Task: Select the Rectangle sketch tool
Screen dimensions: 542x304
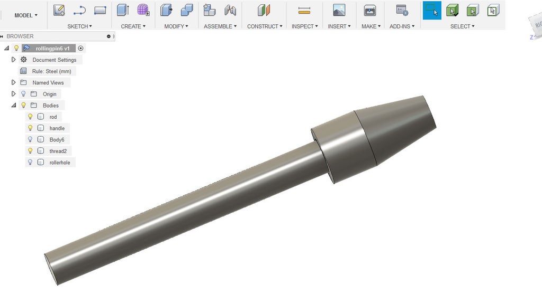Action: click(100, 11)
